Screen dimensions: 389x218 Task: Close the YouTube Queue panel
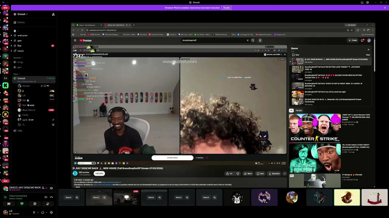(x=369, y=50)
